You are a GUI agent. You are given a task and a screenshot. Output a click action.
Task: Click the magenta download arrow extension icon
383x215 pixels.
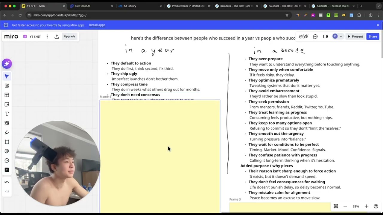313,15
